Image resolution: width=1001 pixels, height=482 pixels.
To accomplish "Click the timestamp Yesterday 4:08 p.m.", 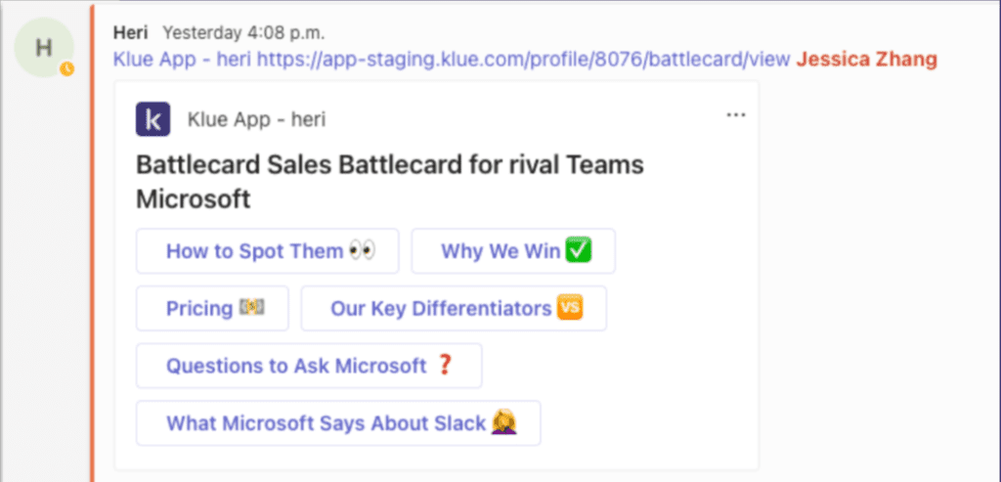I will click(x=243, y=31).
